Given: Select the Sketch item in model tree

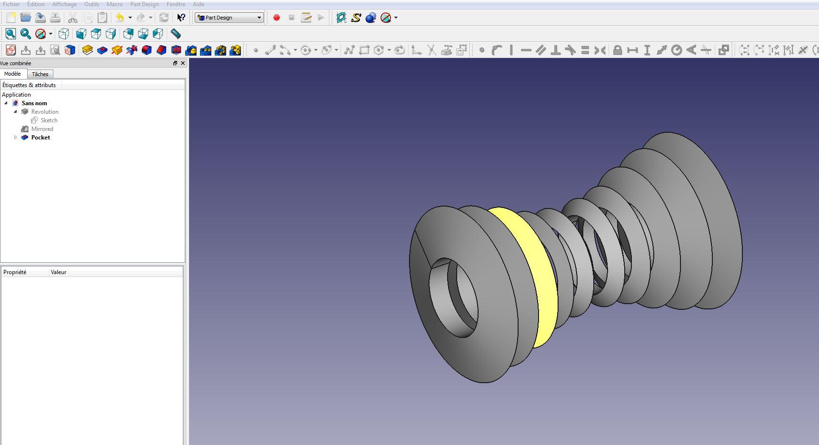Looking at the screenshot, I should tap(49, 120).
